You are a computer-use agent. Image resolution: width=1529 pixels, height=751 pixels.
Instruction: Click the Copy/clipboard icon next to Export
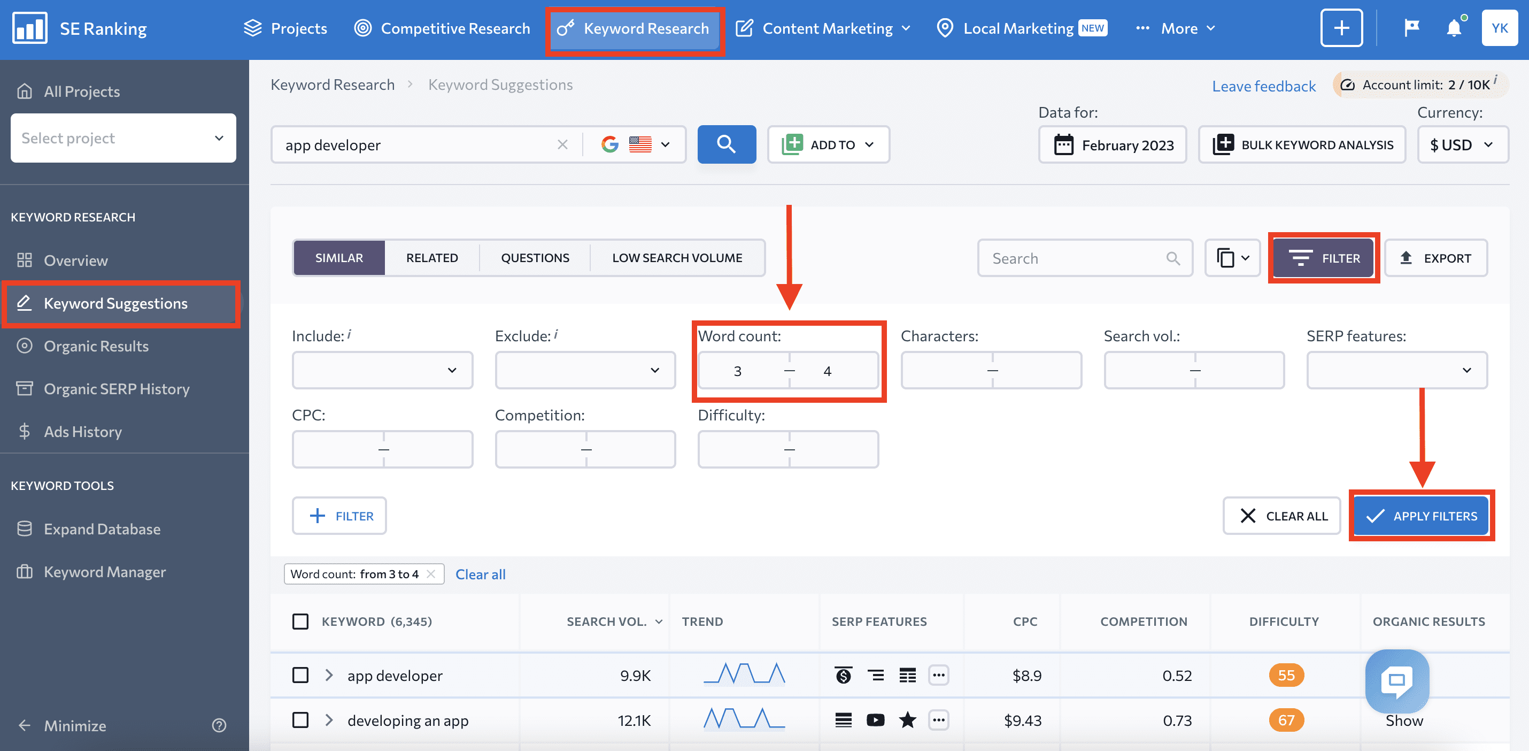click(1231, 257)
